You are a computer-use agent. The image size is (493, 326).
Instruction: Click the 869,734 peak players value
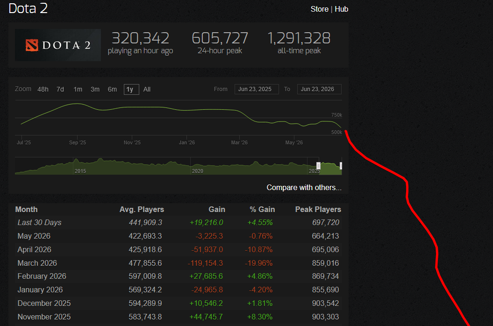point(325,276)
